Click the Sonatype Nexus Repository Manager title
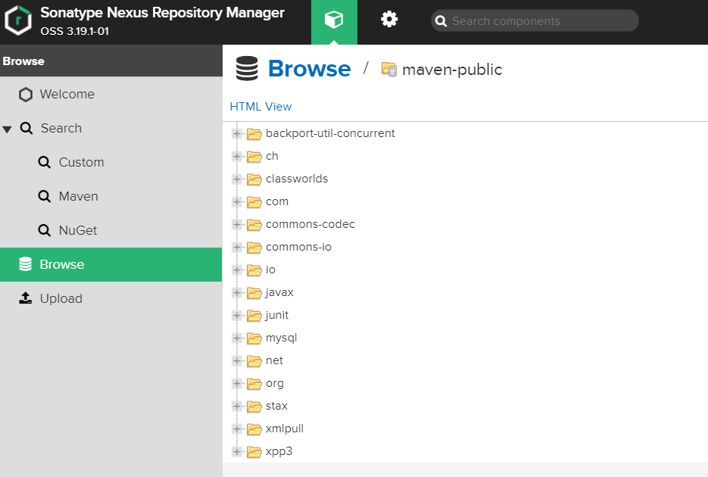The width and height of the screenshot is (708, 477). coord(162,13)
